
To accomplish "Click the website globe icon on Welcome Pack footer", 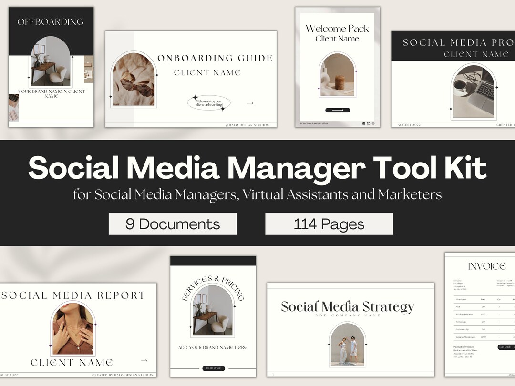I will coord(373,123).
